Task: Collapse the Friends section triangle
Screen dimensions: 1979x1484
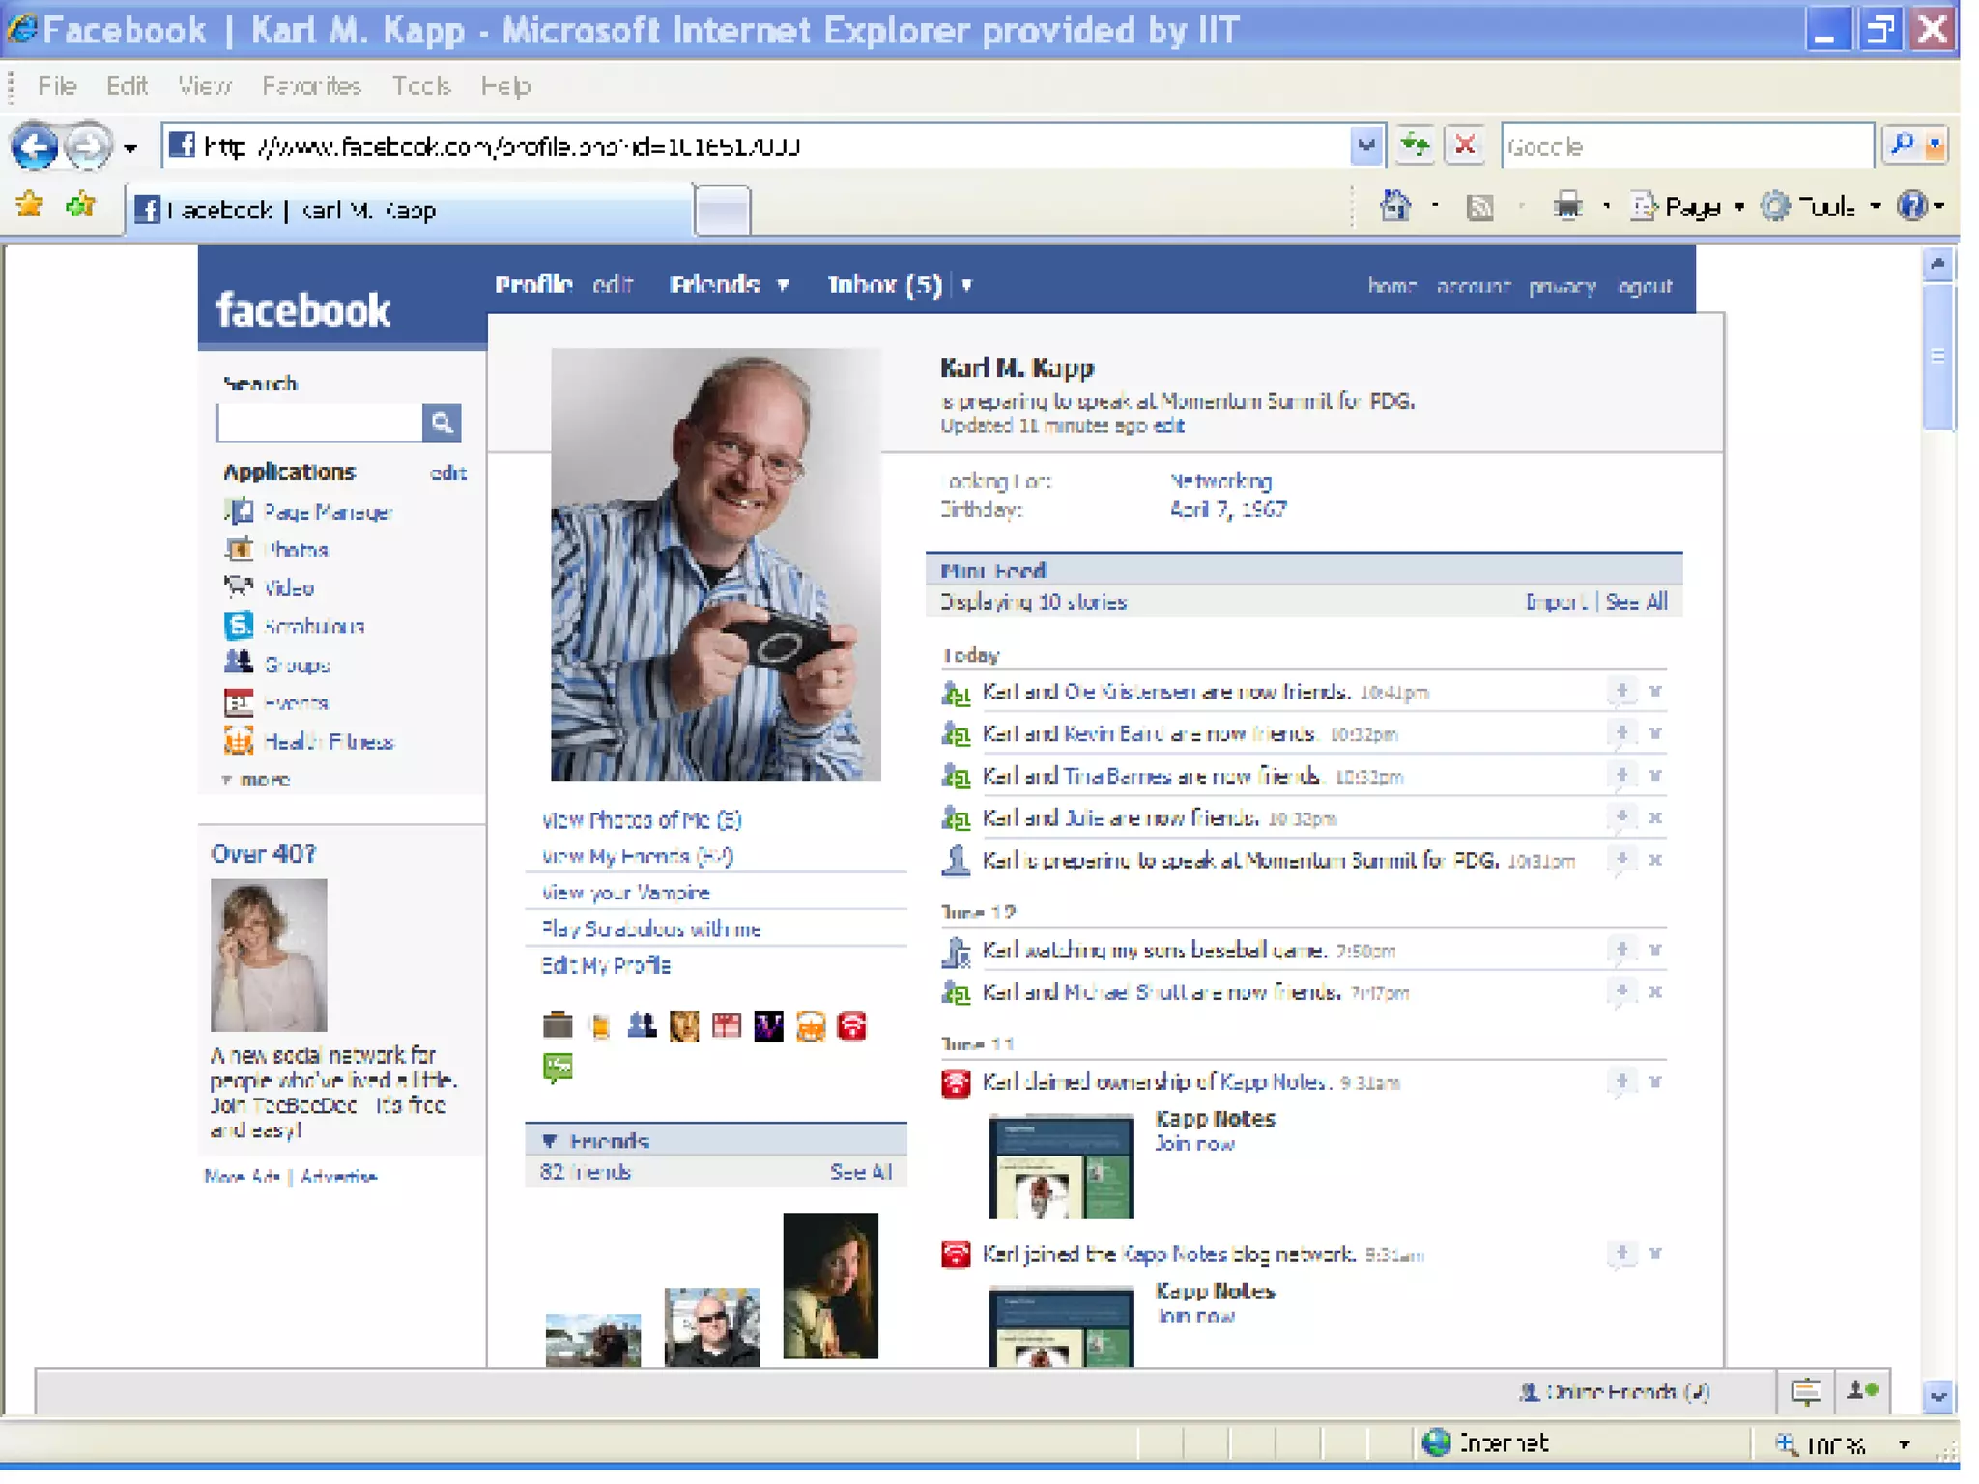Action: [x=549, y=1141]
